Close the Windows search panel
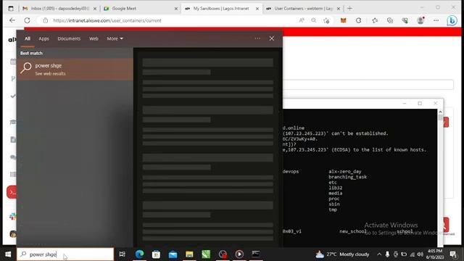Viewport: 464px width, 261px height. pos(272,38)
